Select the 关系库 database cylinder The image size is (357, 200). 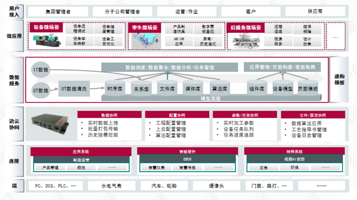coord(141,88)
